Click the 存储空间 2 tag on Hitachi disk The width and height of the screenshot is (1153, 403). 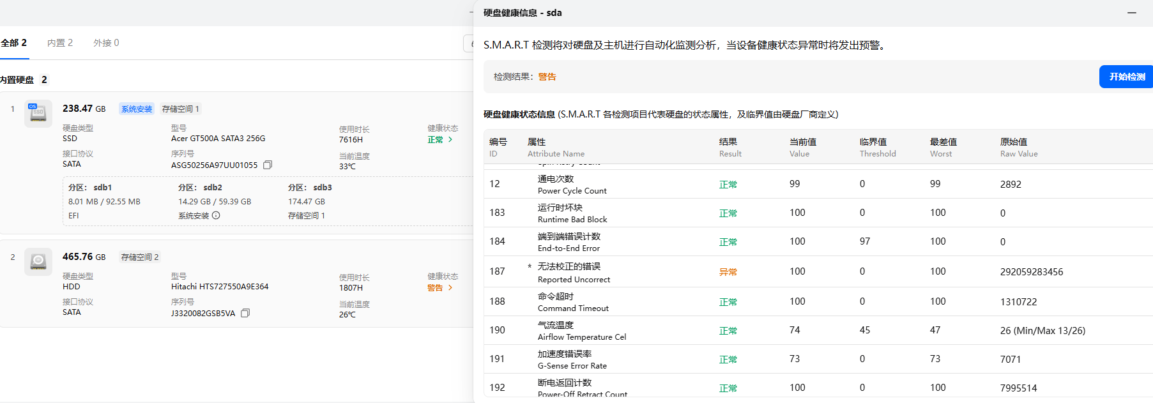(140, 257)
